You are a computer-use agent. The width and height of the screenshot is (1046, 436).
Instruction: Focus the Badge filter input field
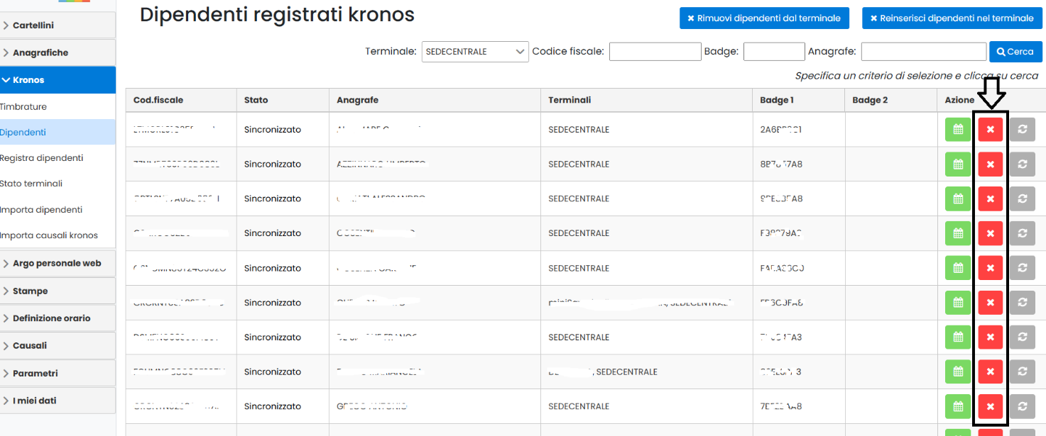tap(774, 52)
